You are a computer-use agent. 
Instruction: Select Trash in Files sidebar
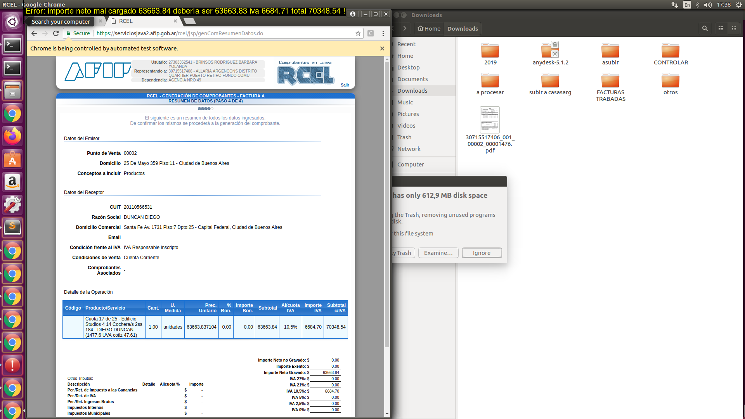(404, 137)
